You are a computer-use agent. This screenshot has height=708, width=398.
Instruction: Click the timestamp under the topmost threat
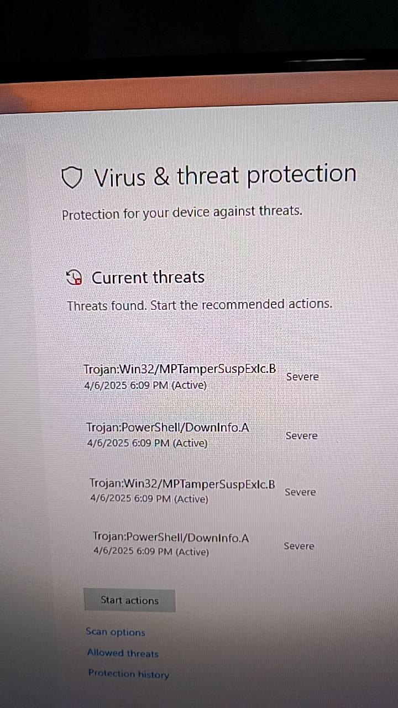[145, 386]
